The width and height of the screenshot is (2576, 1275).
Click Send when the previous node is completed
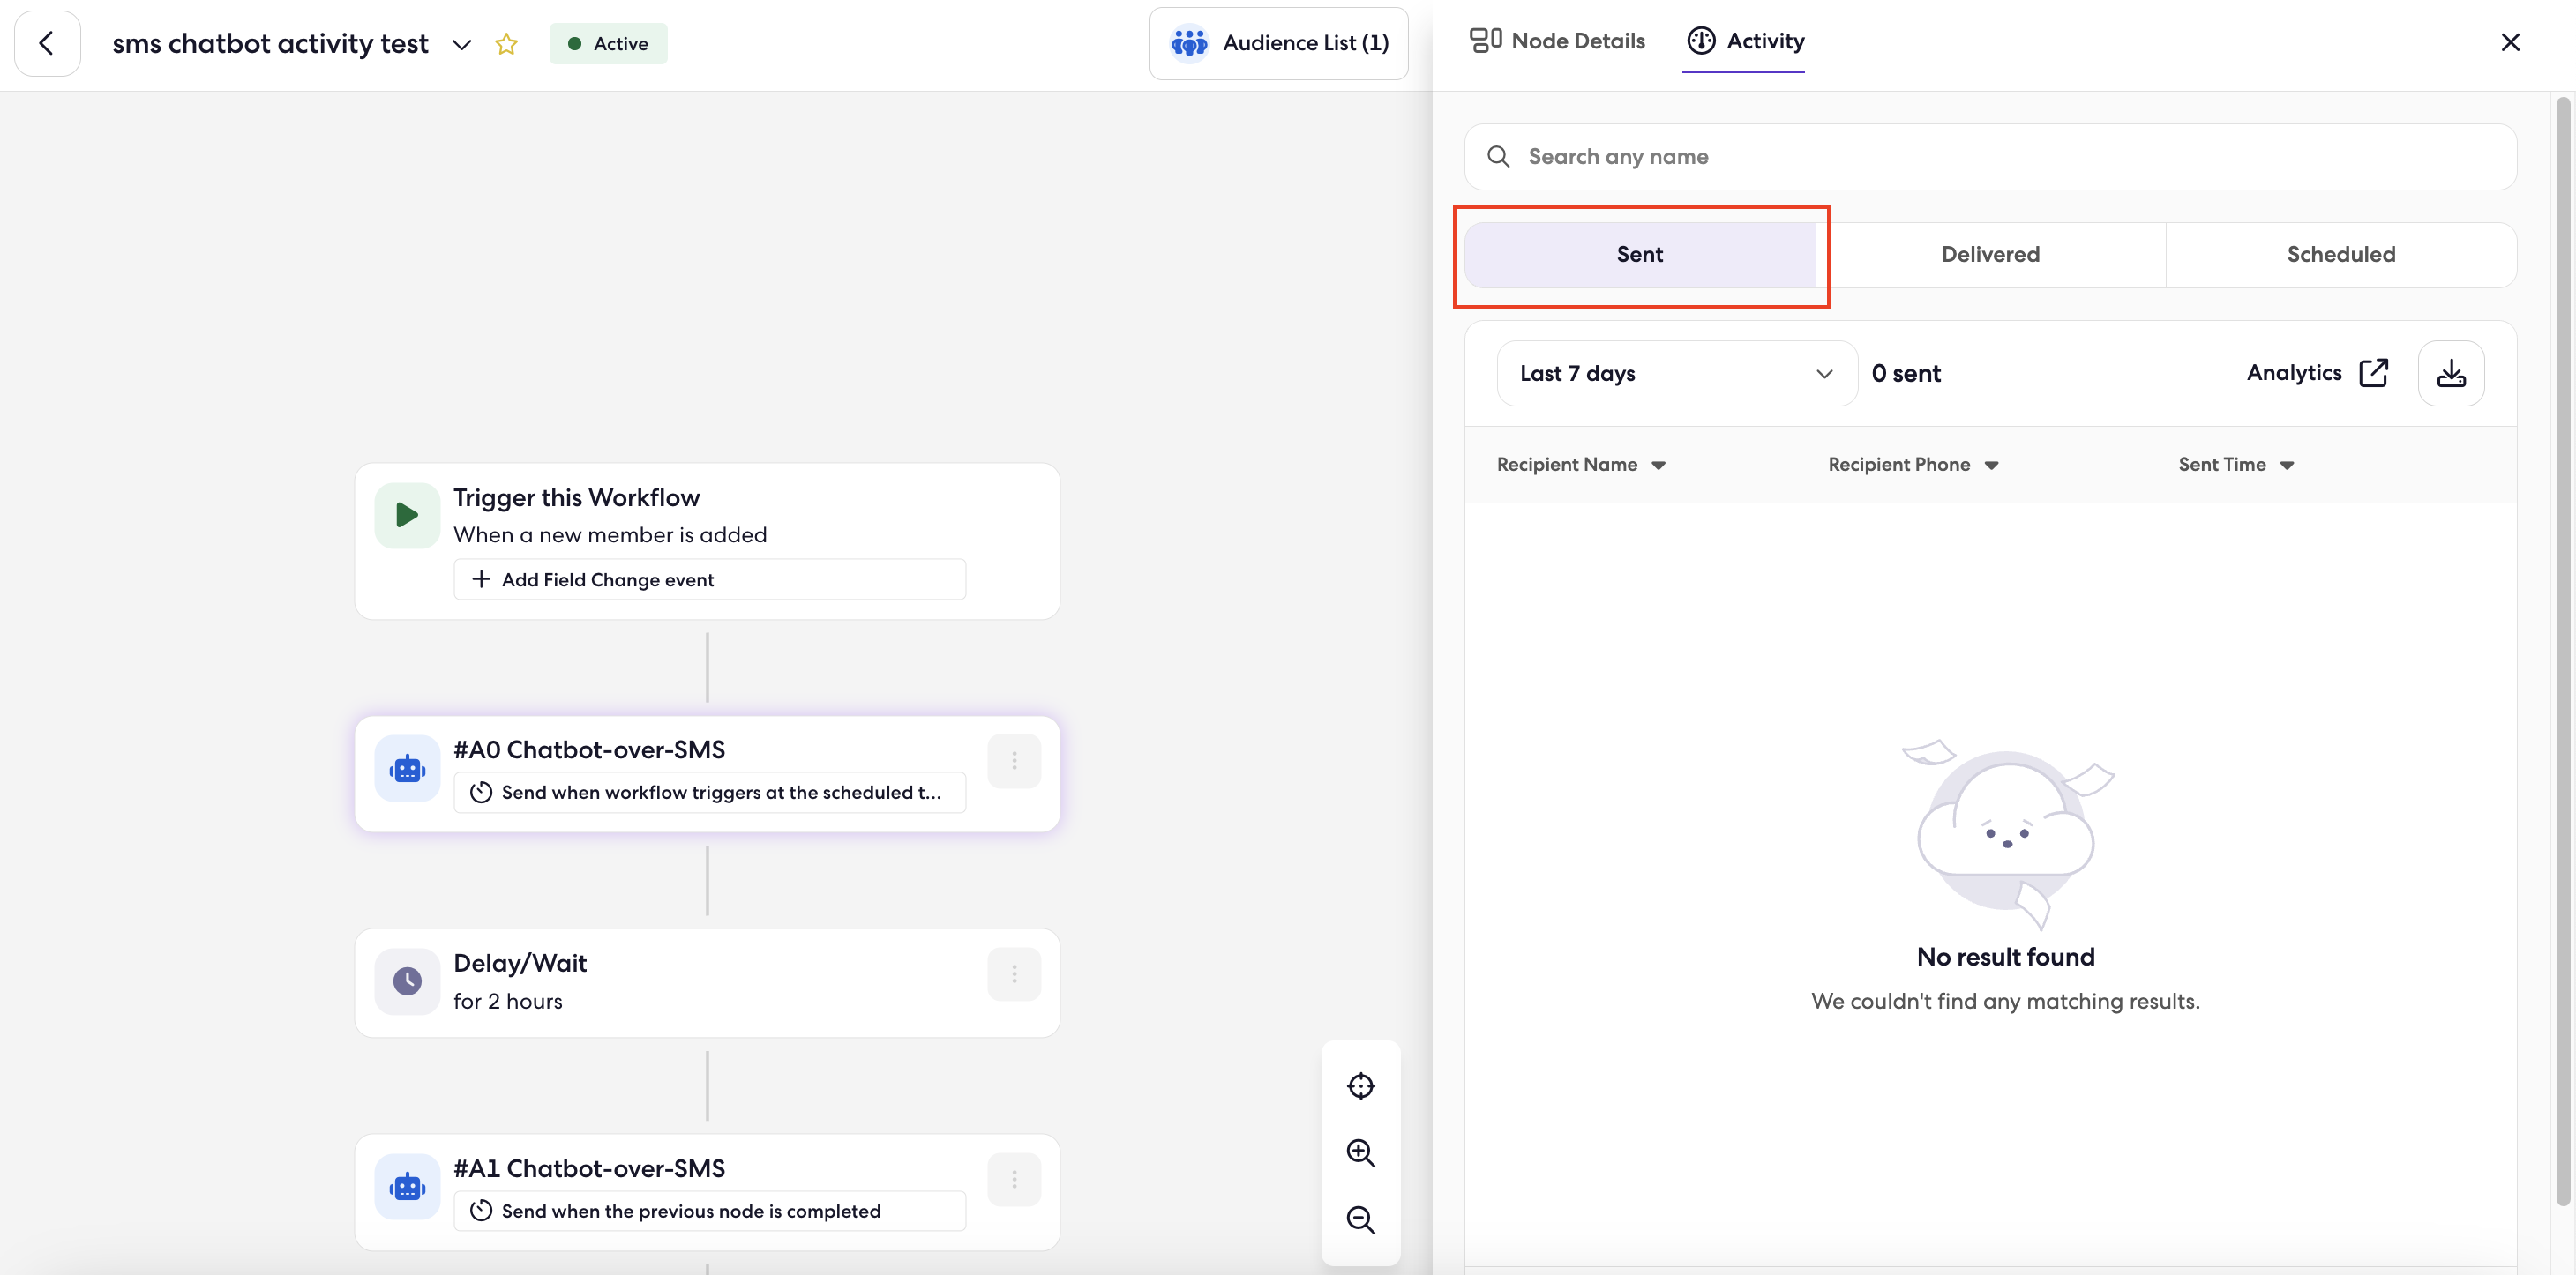[709, 1211]
